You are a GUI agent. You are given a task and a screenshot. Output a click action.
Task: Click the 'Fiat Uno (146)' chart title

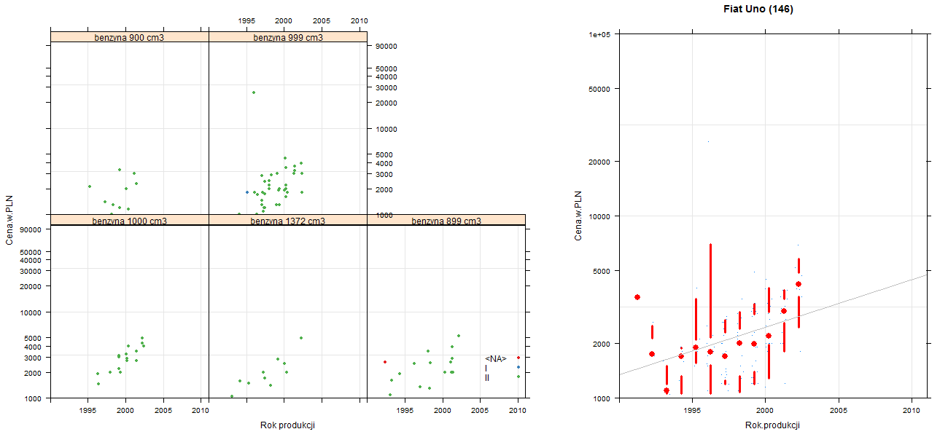758,9
